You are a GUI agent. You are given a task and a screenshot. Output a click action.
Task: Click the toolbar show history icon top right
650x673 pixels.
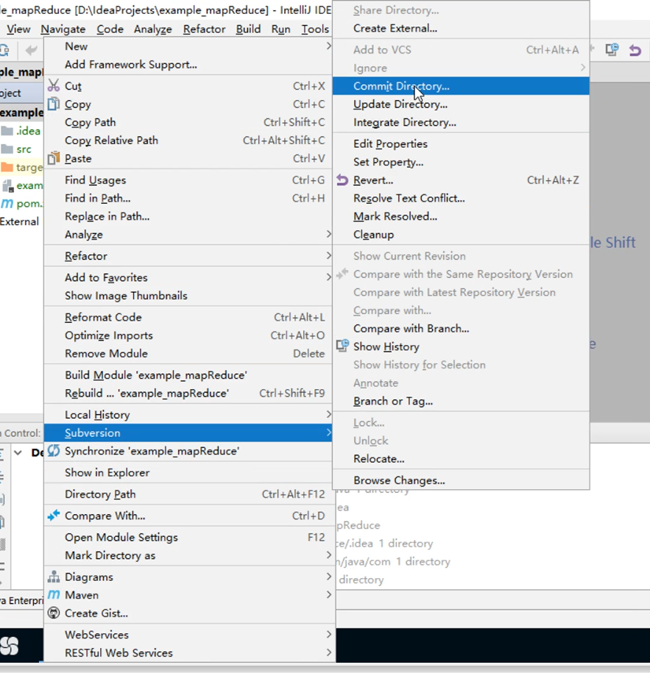[612, 50]
